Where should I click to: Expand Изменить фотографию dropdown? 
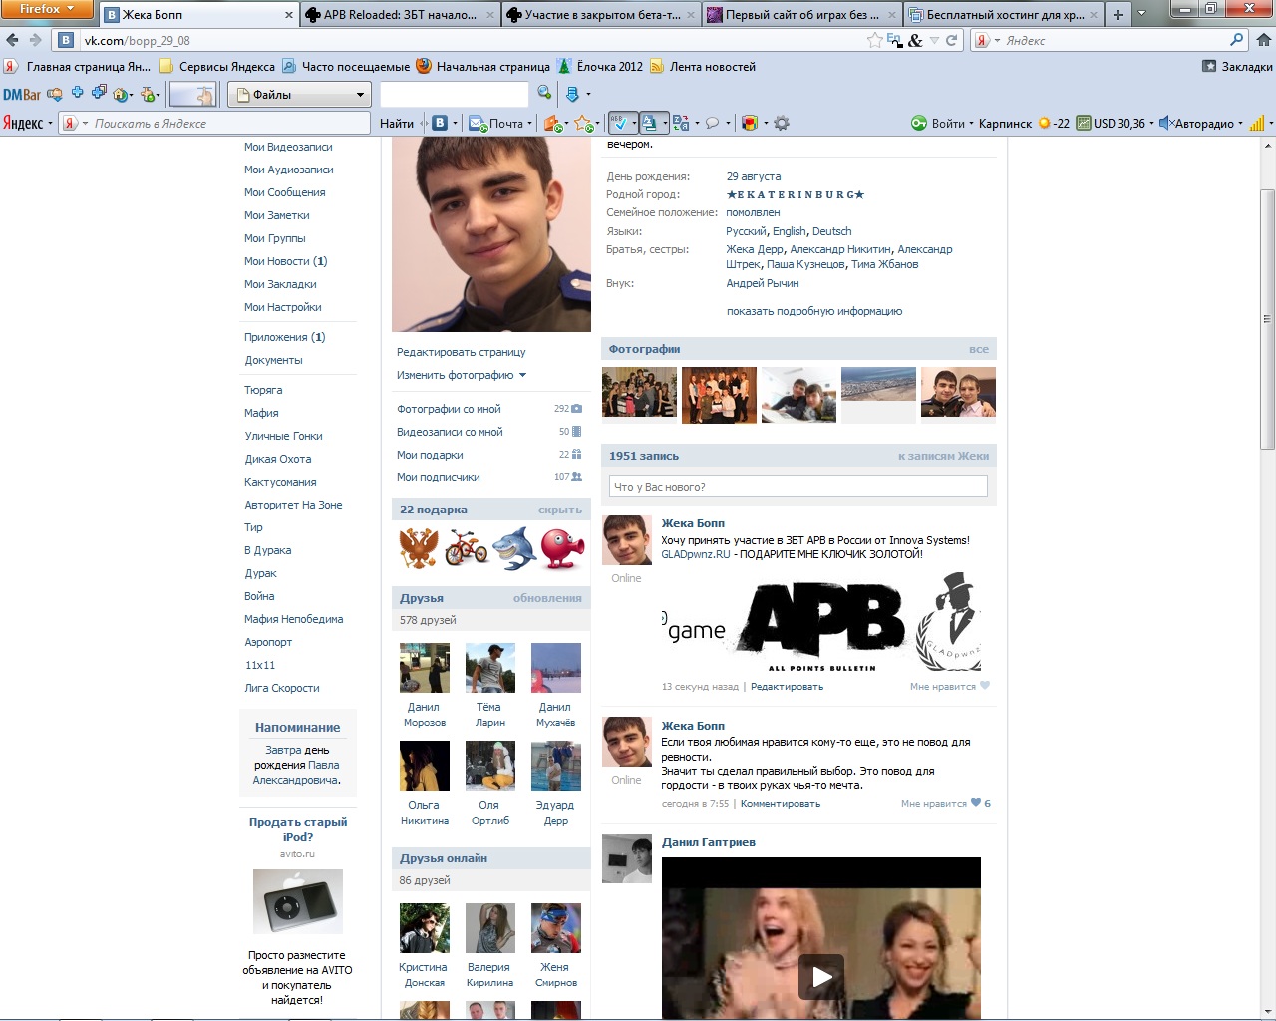coord(461,375)
